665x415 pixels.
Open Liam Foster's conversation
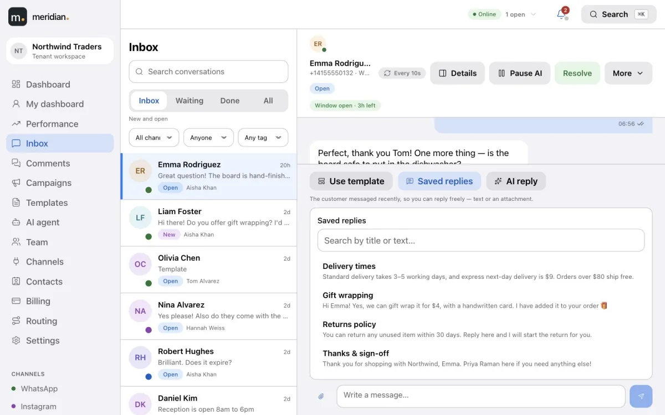pyautogui.click(x=208, y=223)
